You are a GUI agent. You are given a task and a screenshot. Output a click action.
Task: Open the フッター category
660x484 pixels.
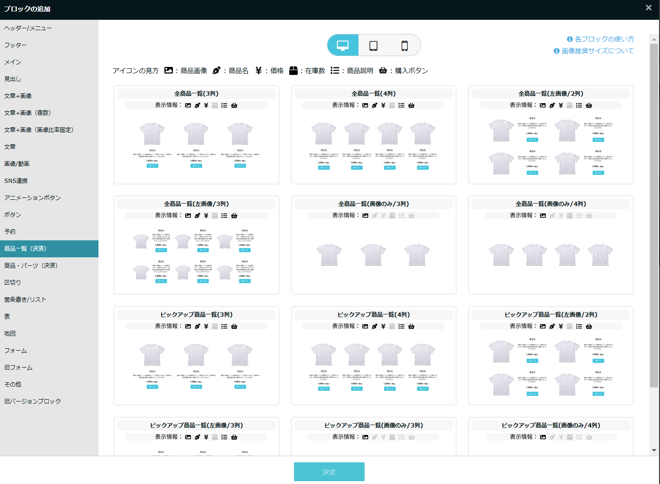(49, 45)
